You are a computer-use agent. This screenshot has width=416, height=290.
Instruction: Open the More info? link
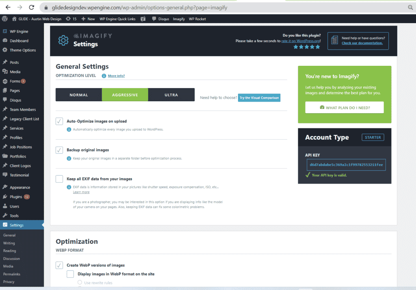116,76
